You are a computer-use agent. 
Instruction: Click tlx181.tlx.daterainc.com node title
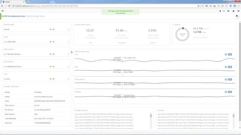14,16
